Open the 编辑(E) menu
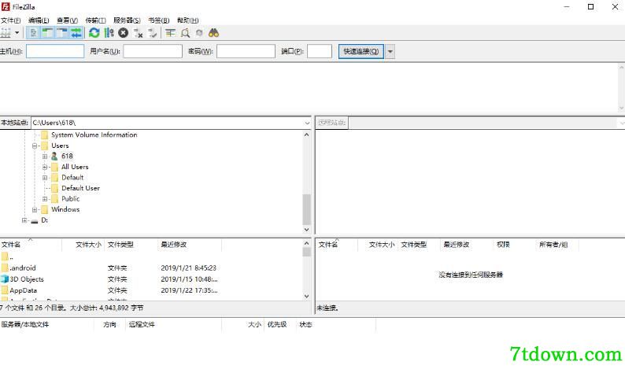Image resolution: width=625 pixels, height=369 pixels. click(39, 20)
